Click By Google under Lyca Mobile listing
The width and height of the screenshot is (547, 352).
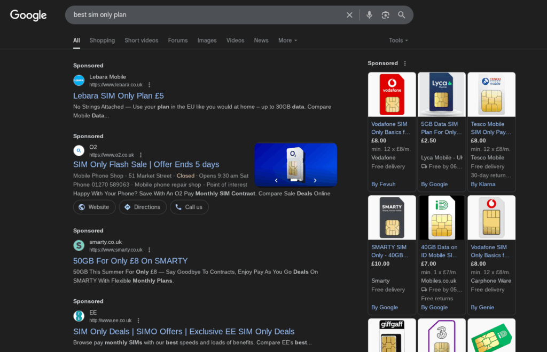(x=434, y=184)
